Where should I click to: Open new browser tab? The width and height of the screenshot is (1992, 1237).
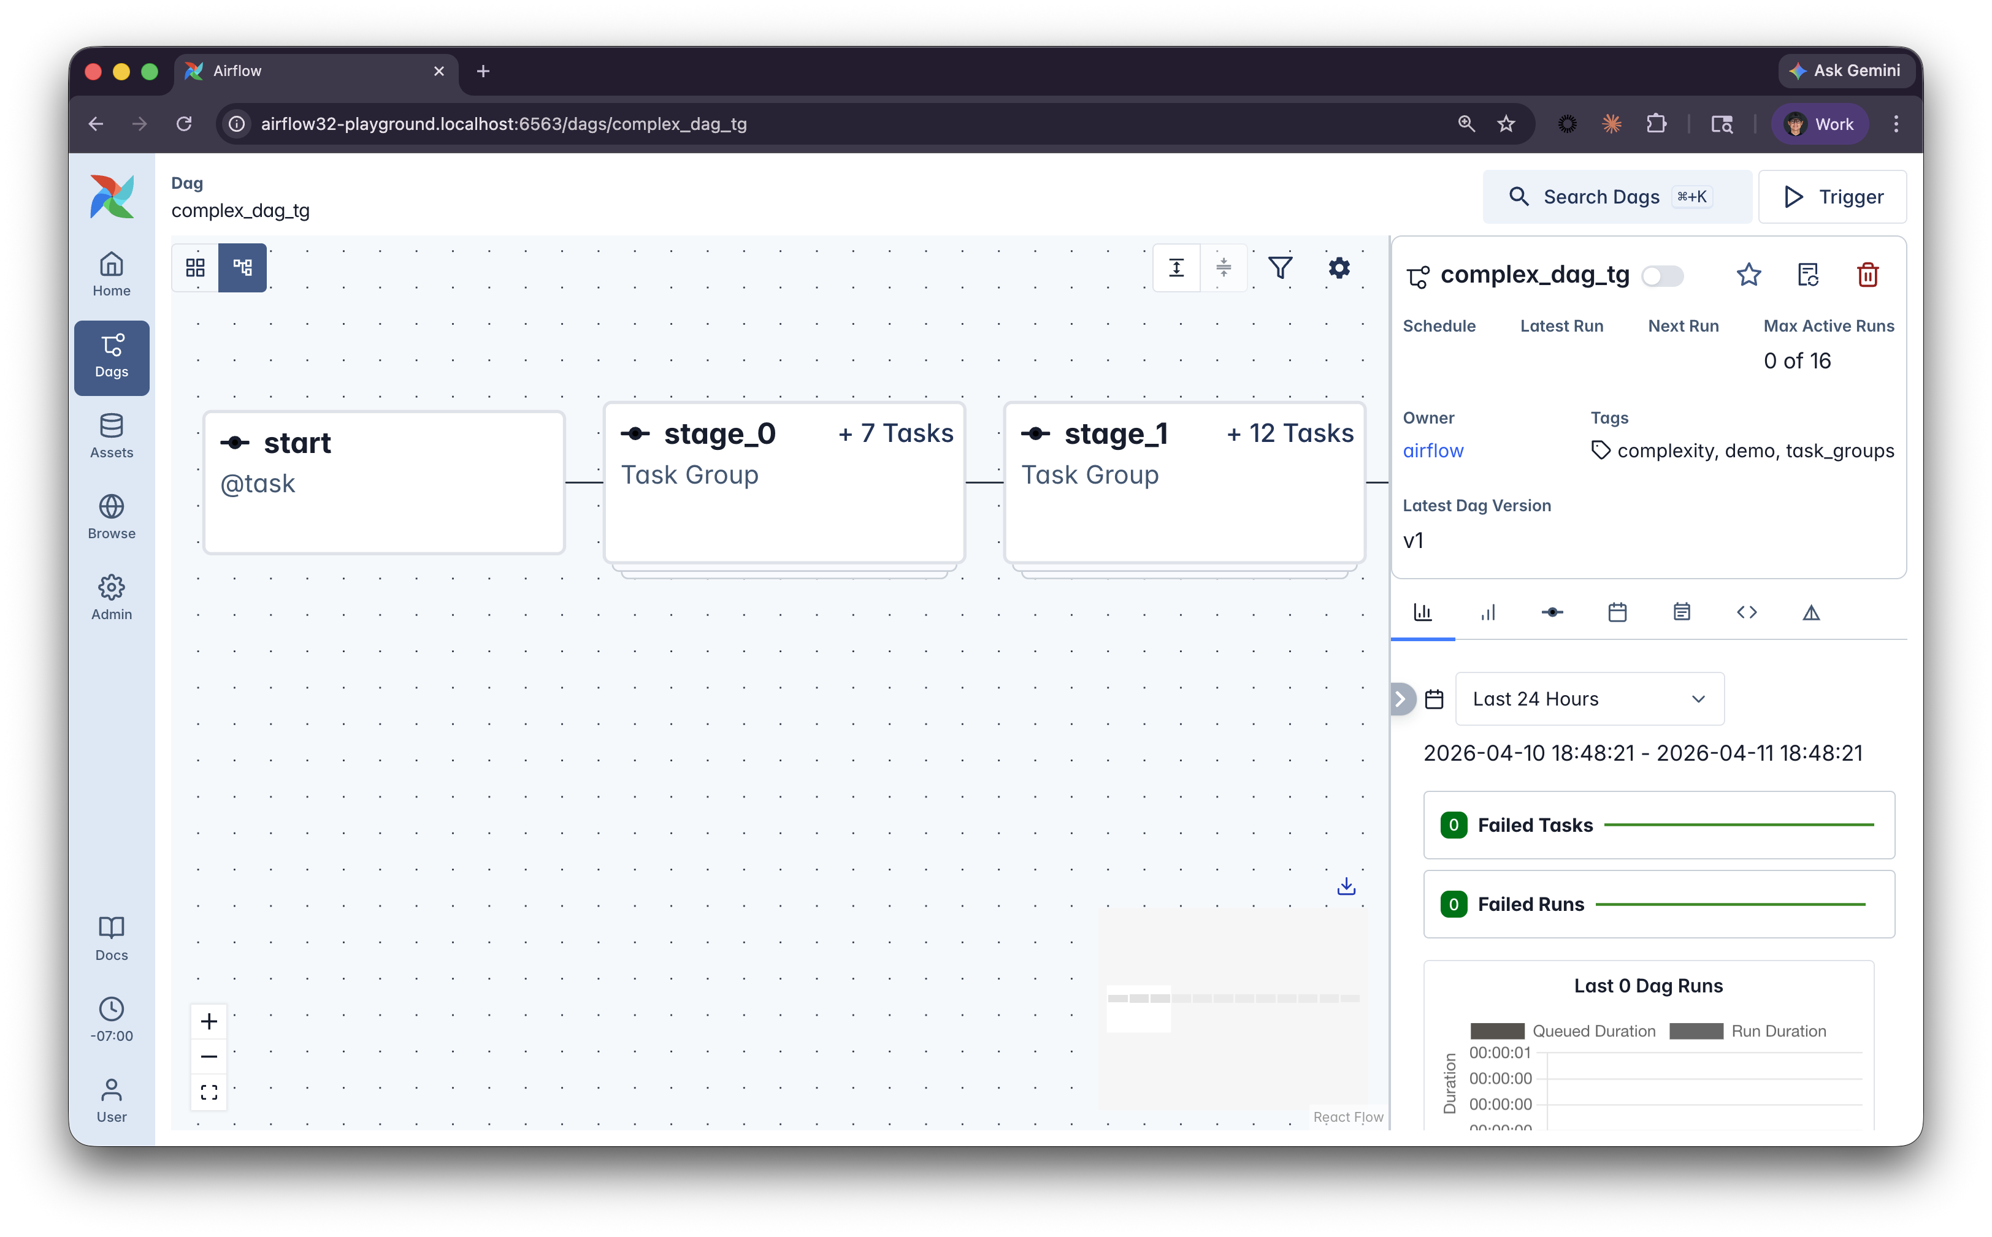point(483,71)
